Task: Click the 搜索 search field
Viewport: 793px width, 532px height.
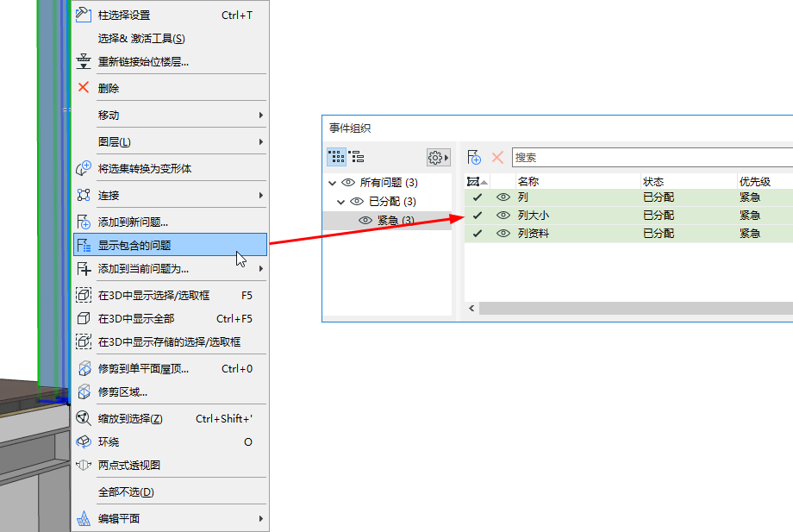Action: click(x=653, y=157)
